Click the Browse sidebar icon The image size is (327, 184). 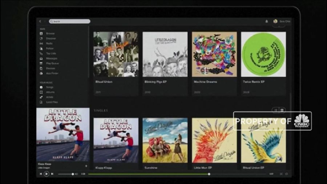(41, 33)
